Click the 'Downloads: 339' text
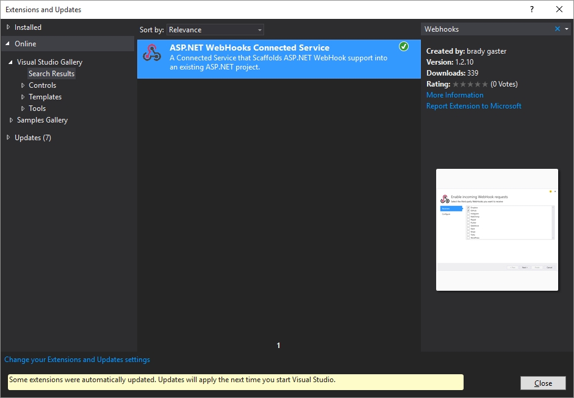574x398 pixels. pyautogui.click(x=452, y=73)
